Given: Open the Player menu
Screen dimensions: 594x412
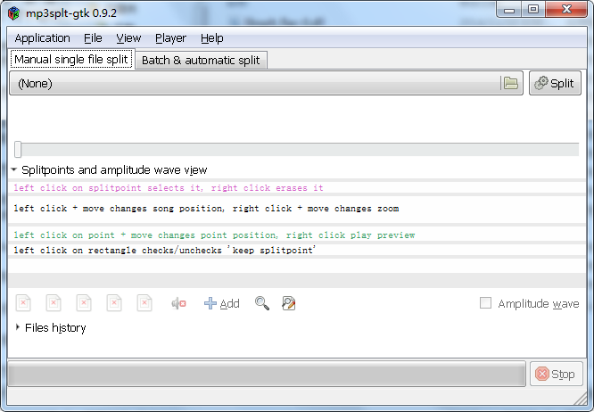Looking at the screenshot, I should click(170, 38).
